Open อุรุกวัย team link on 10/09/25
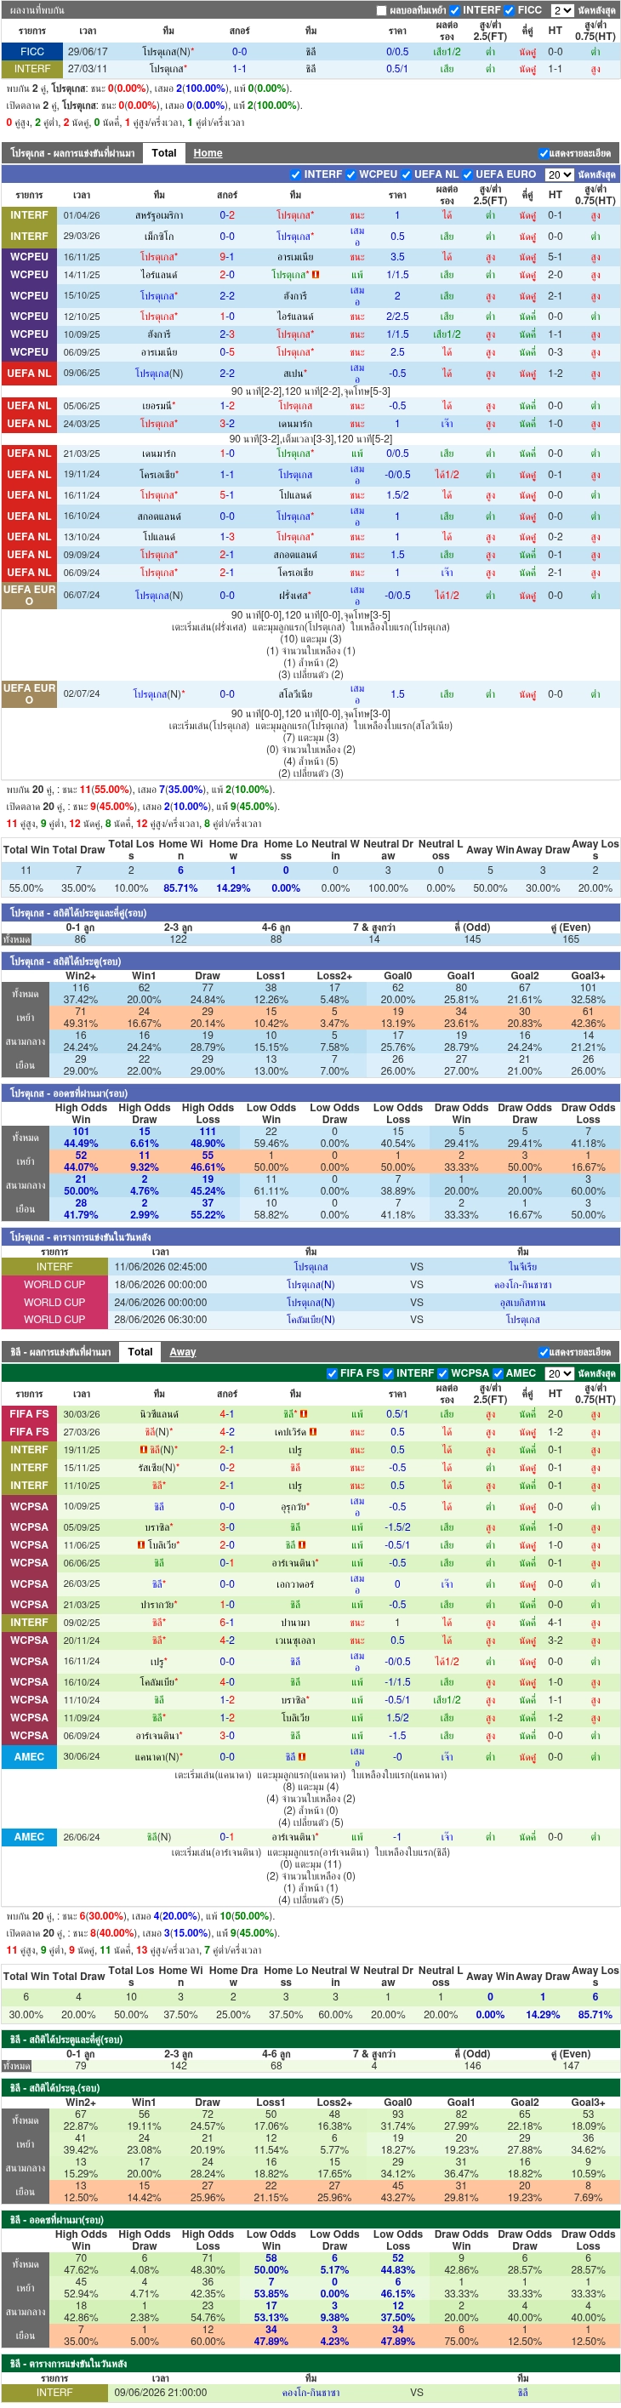Image resolution: width=621 pixels, height=2408 pixels. tap(294, 1507)
